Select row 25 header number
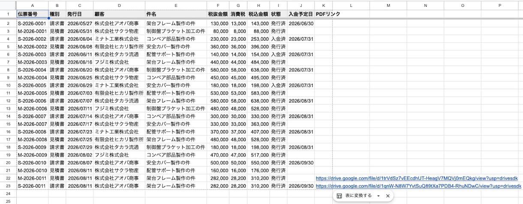 pos(8,201)
